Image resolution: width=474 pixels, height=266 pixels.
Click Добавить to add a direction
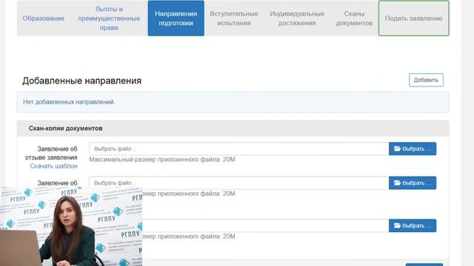pos(426,80)
